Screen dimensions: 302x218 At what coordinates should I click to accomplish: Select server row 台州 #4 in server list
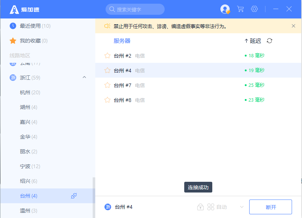[198, 70]
